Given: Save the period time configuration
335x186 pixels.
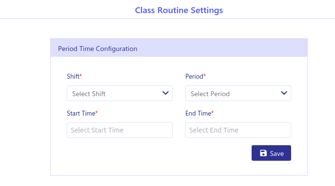Looking at the screenshot, I should (271, 153).
